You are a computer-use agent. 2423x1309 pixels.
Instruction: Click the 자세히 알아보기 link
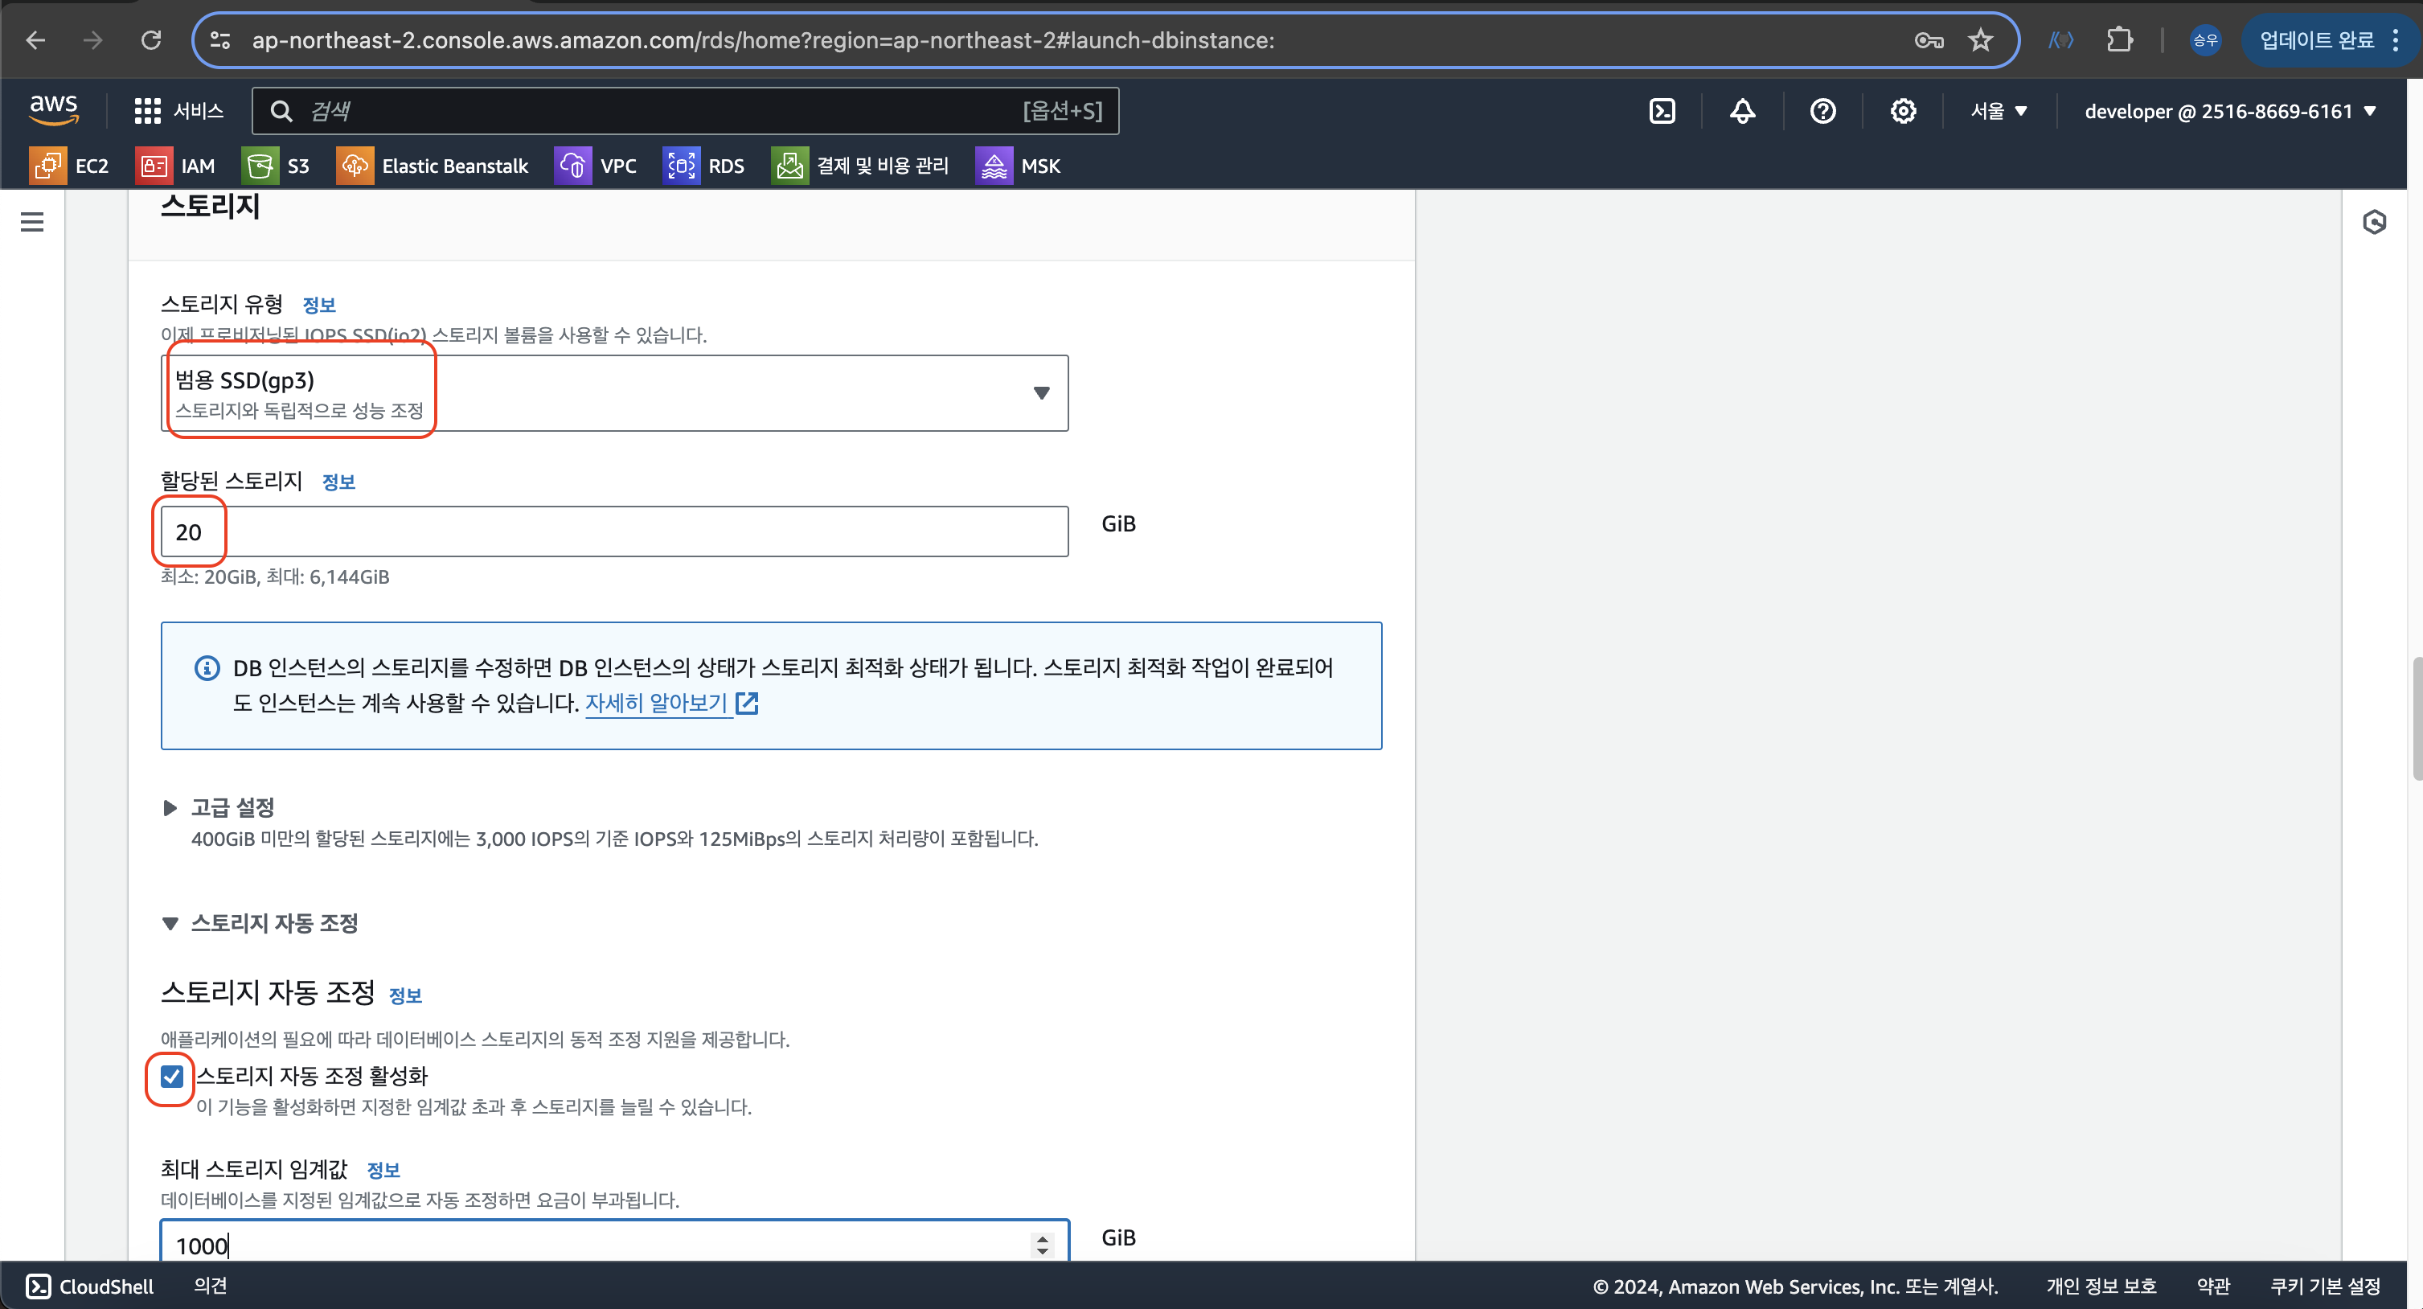pyautogui.click(x=656, y=703)
